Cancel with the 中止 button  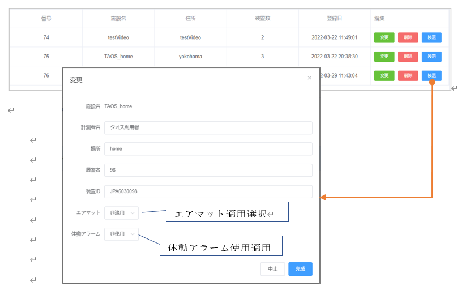[x=272, y=269]
